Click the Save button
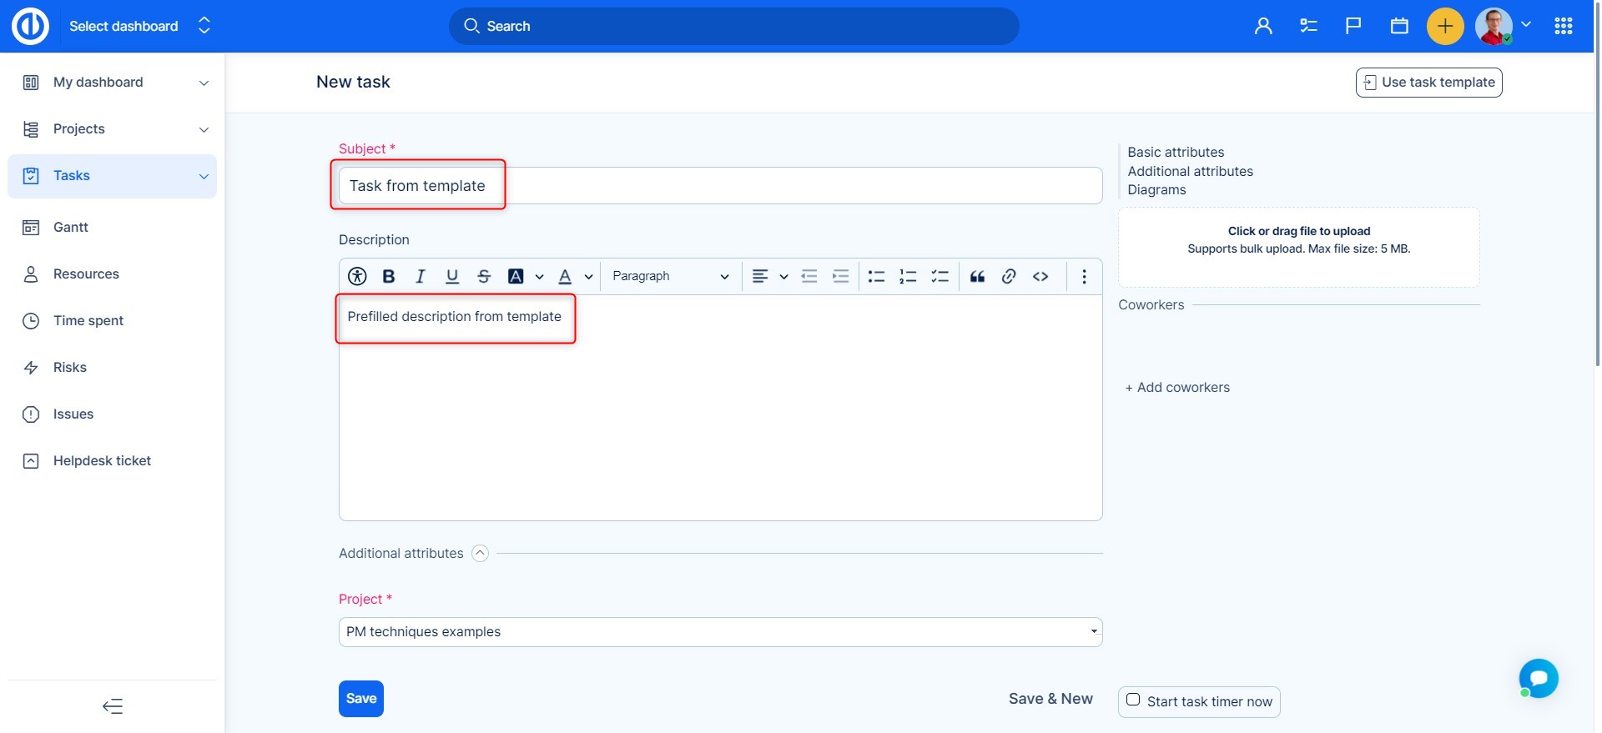1602x733 pixels. (360, 699)
